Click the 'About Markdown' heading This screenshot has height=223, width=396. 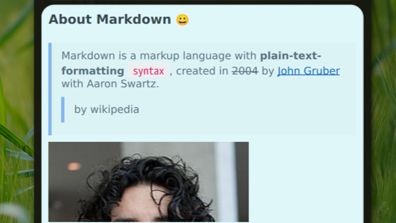[119, 19]
